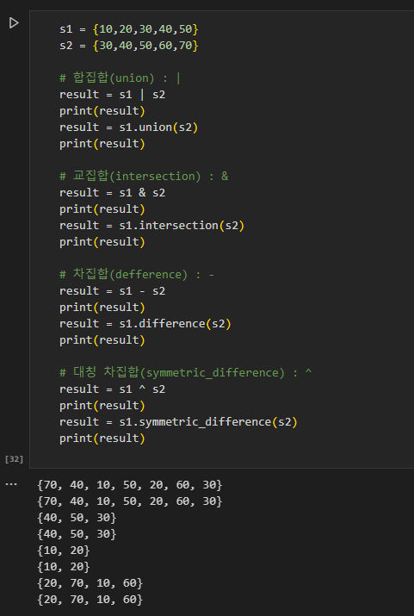Click the 대칭 차집합 symmetric_difference comment

(x=186, y=373)
